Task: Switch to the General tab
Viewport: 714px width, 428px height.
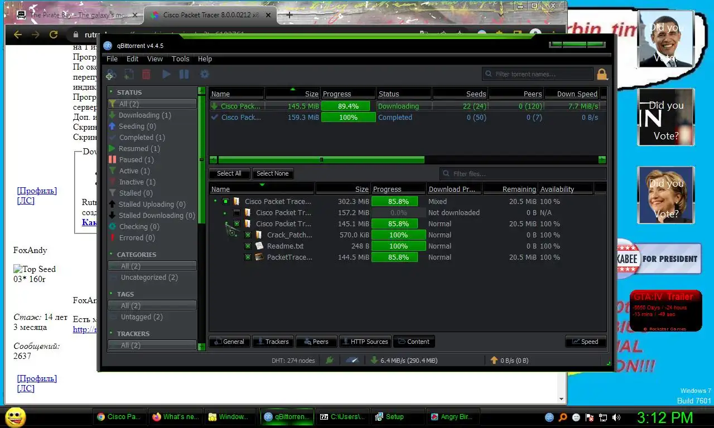Action: [x=229, y=342]
